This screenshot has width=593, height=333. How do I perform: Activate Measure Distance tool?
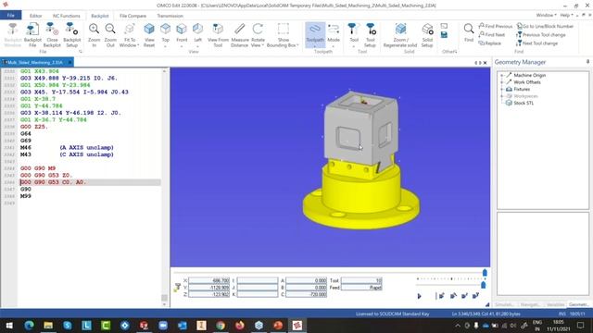coord(239,34)
